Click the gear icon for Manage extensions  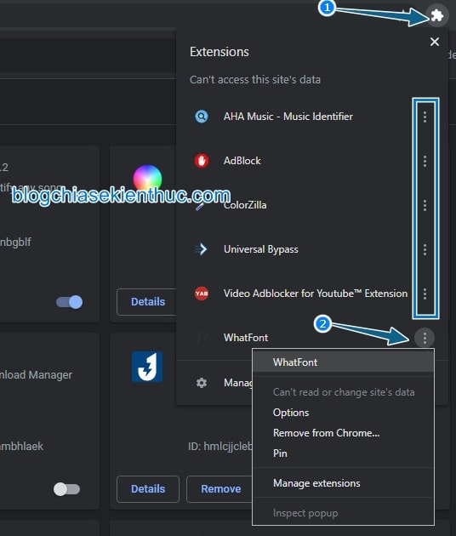click(202, 383)
